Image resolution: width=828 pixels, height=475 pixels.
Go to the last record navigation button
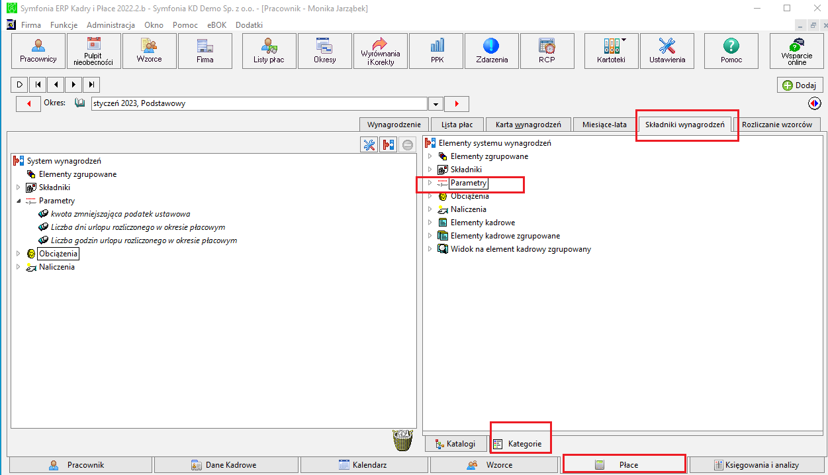91,85
